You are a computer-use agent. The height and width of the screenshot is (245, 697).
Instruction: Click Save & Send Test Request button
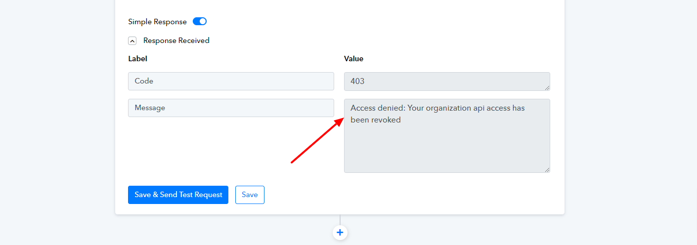(x=178, y=195)
